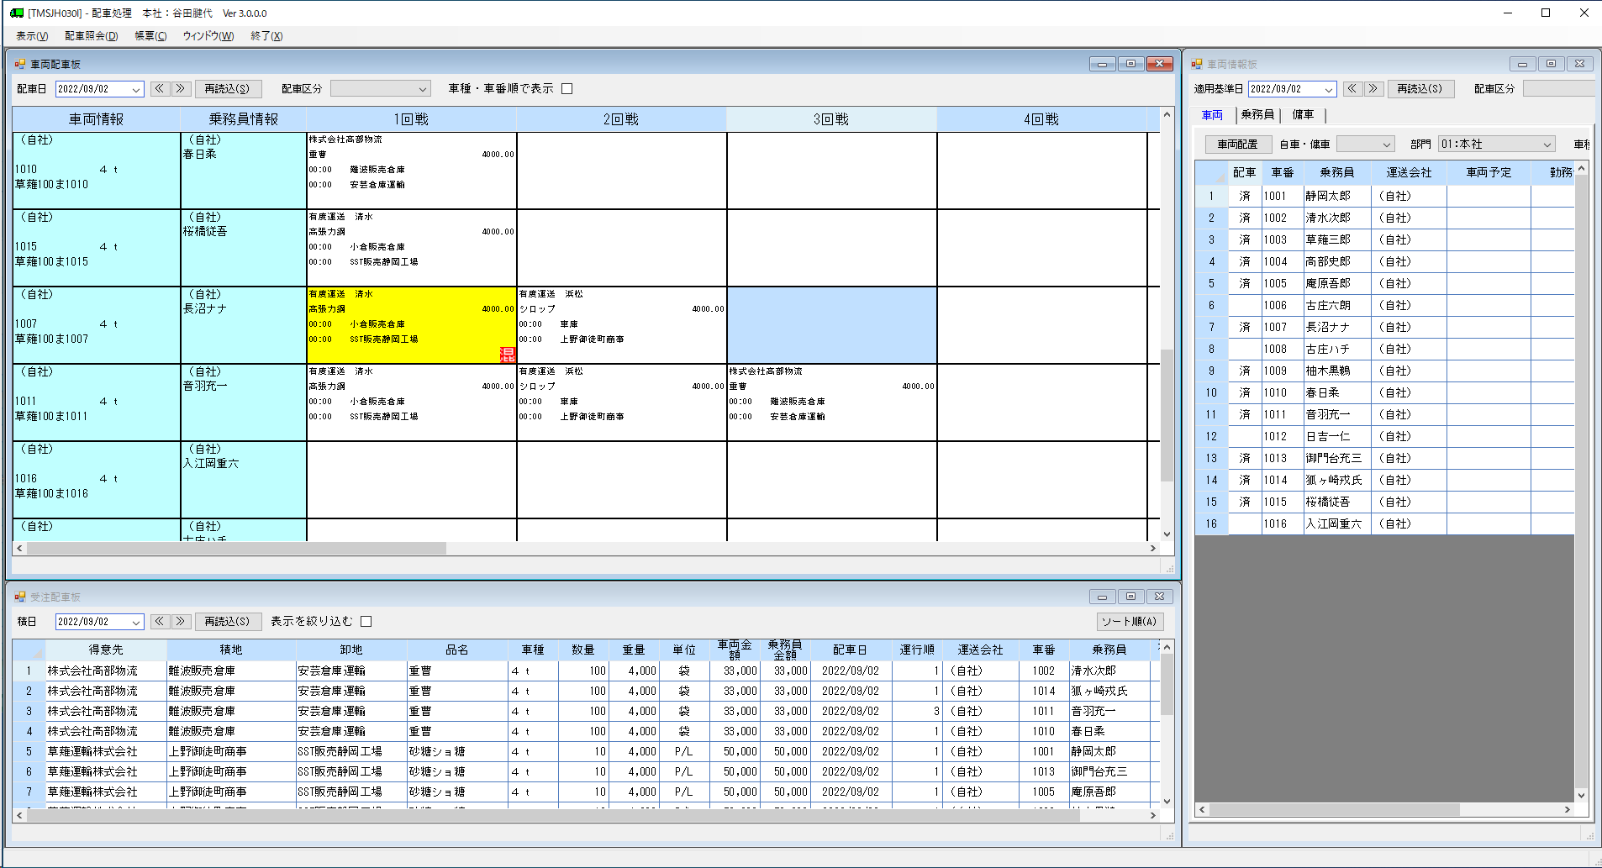Enable 車種・車番順で表示 checkbox
Viewport: 1602px width, 868px height.
point(567,89)
